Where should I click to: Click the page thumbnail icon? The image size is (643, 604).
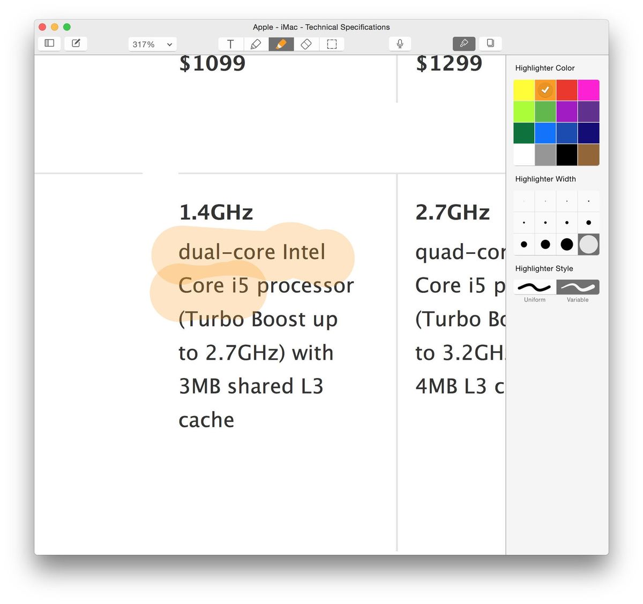490,43
